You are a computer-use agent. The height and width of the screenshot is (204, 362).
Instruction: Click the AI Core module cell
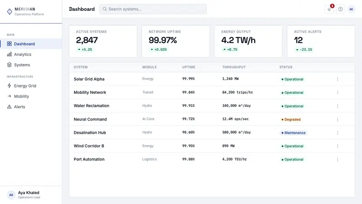tap(148, 119)
